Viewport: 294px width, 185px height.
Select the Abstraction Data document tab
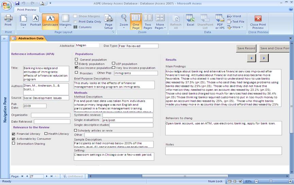point(31,38)
